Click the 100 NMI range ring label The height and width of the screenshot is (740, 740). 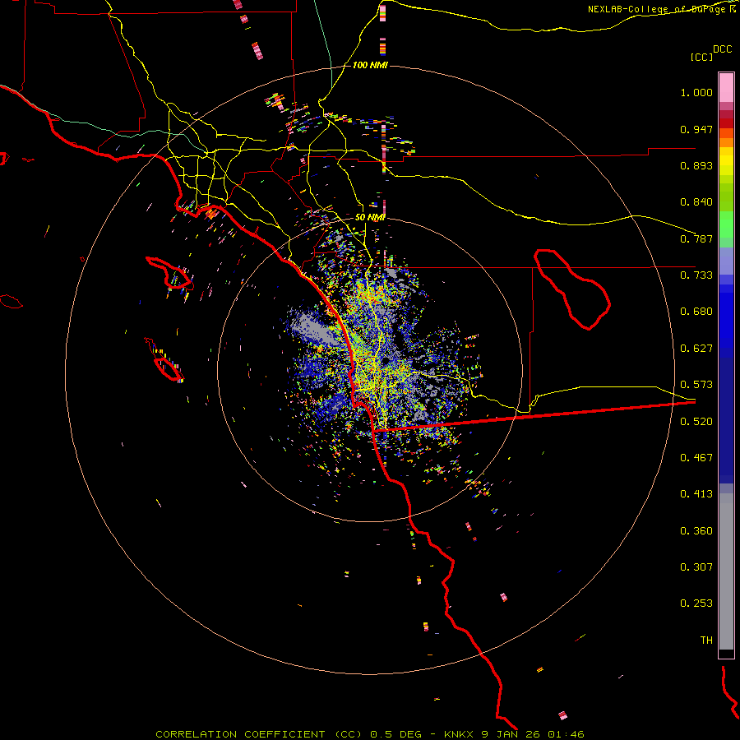point(370,65)
